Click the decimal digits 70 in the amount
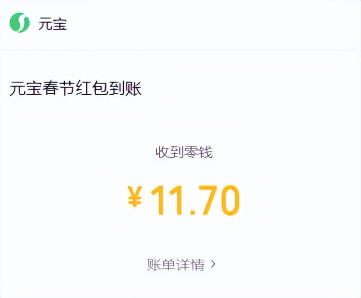Image resolution: width=361 pixels, height=298 pixels. 218,200
